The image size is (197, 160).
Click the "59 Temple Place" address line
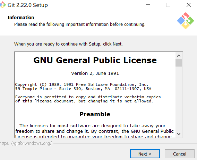[x=83, y=89]
